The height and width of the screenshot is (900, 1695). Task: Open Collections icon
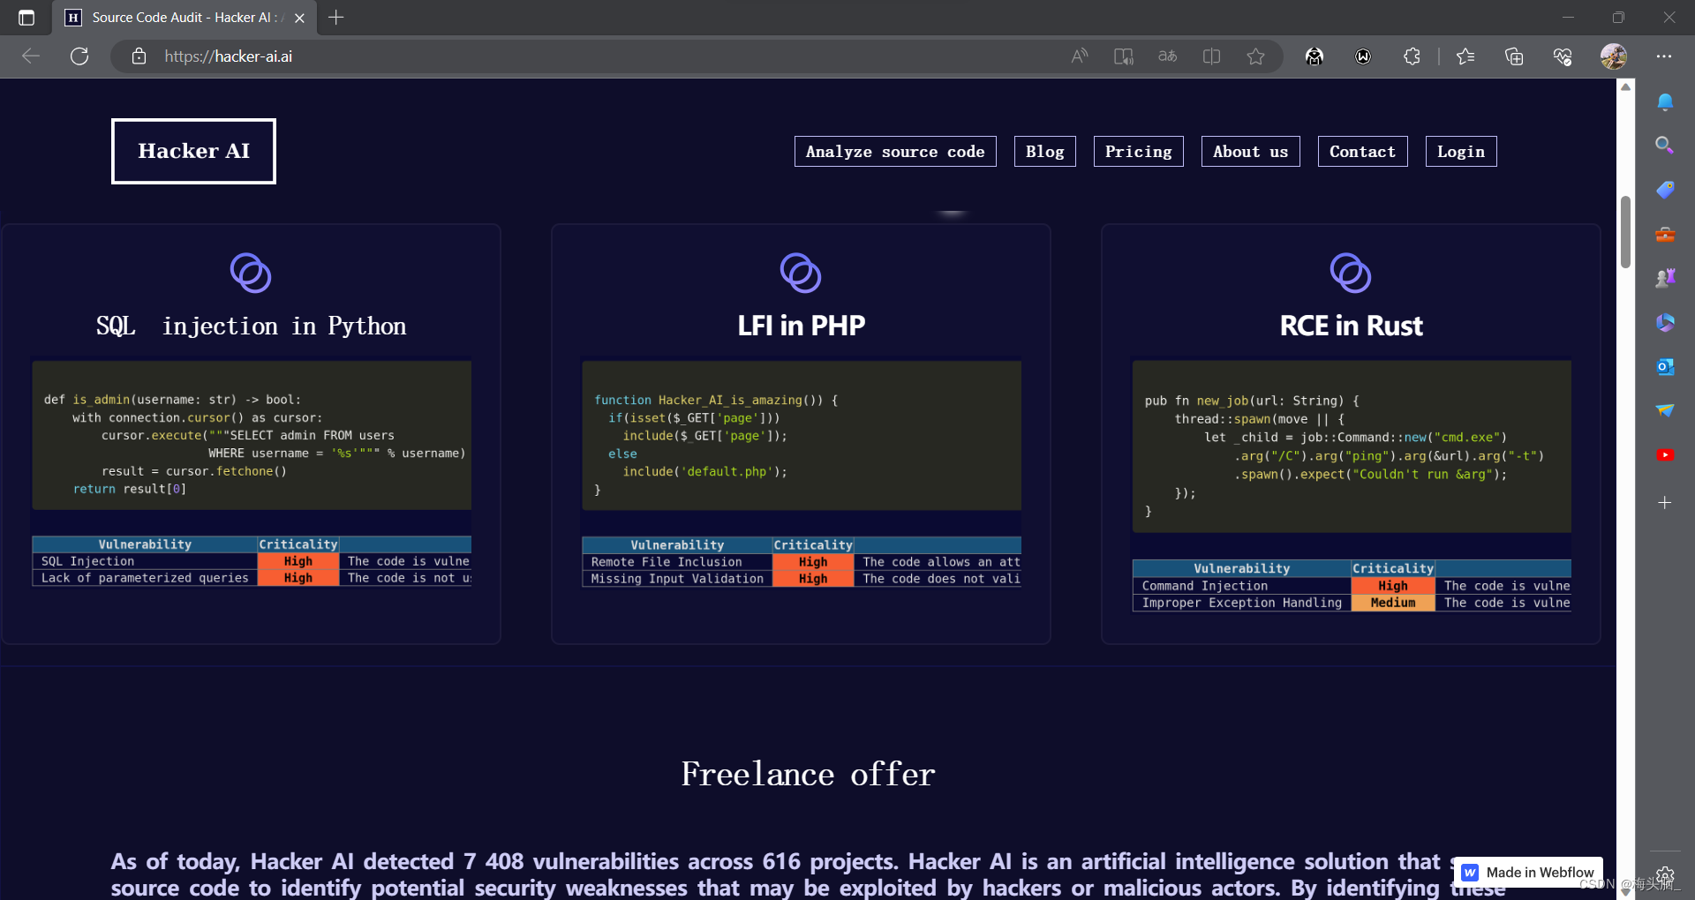coord(1514,56)
